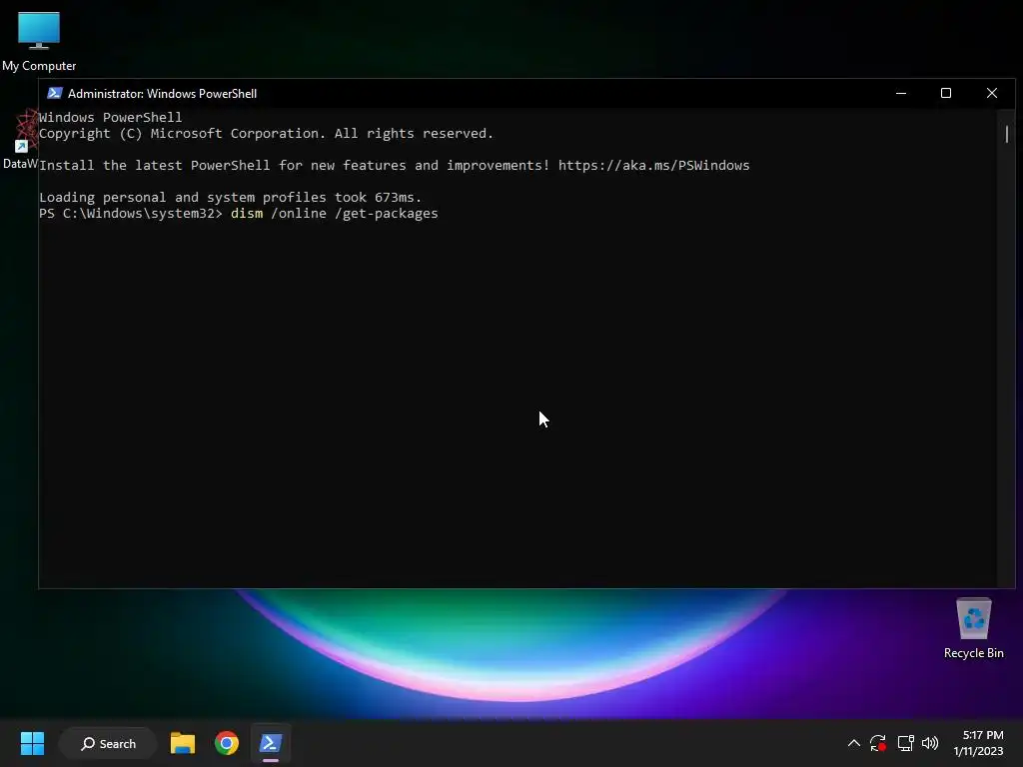Select the Recycle Bin desktop icon
Image resolution: width=1023 pixels, height=767 pixels.
973,629
